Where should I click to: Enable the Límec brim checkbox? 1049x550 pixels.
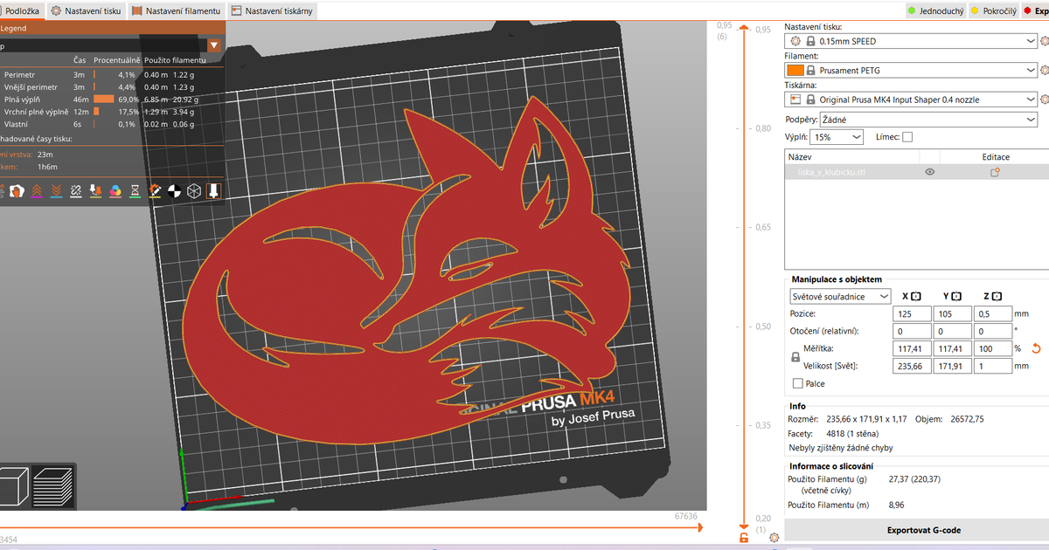(907, 137)
